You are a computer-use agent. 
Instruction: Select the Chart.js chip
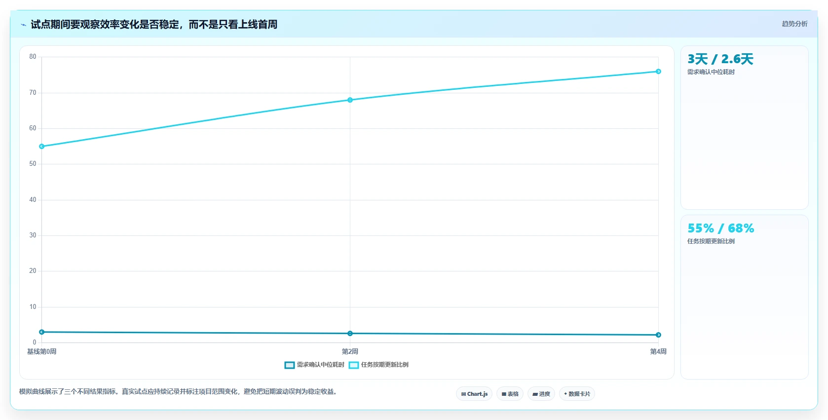tap(474, 394)
